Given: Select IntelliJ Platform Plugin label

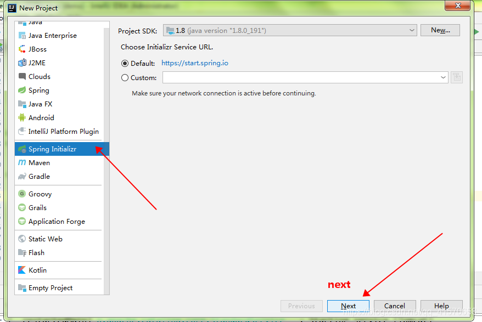Looking at the screenshot, I should [x=64, y=132].
